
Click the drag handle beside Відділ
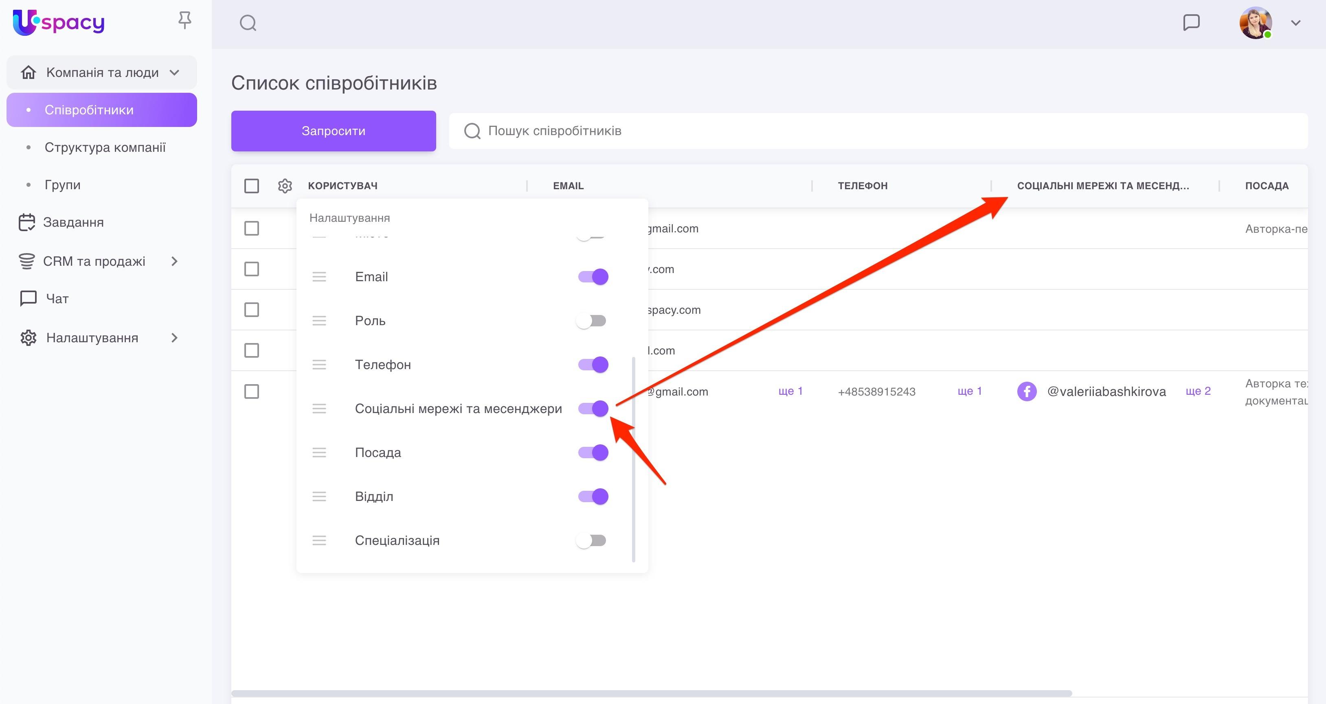[x=319, y=497]
